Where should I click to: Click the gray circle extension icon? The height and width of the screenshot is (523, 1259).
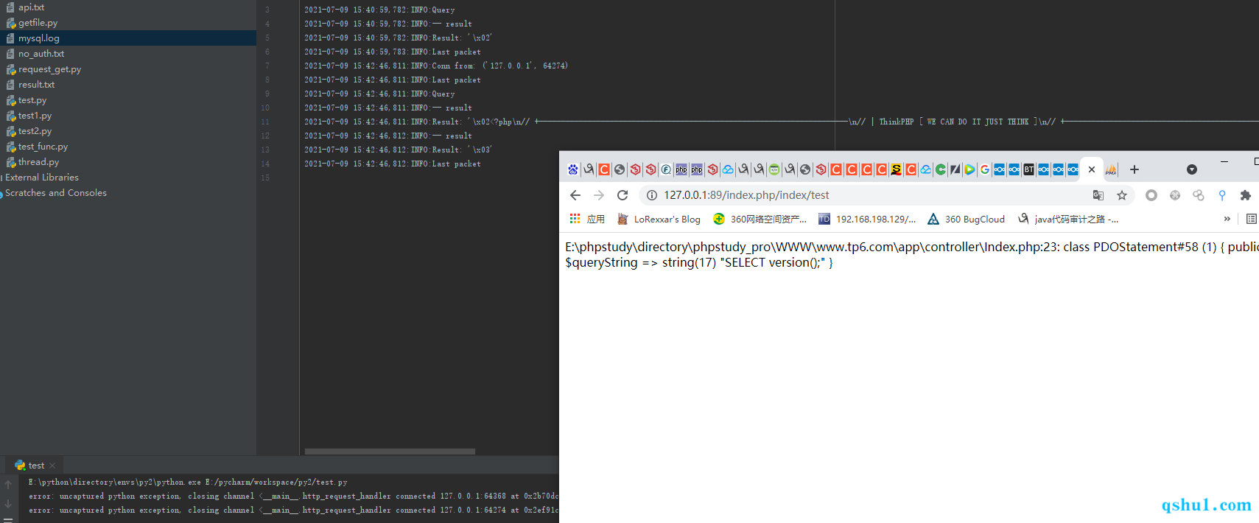[x=1151, y=195]
